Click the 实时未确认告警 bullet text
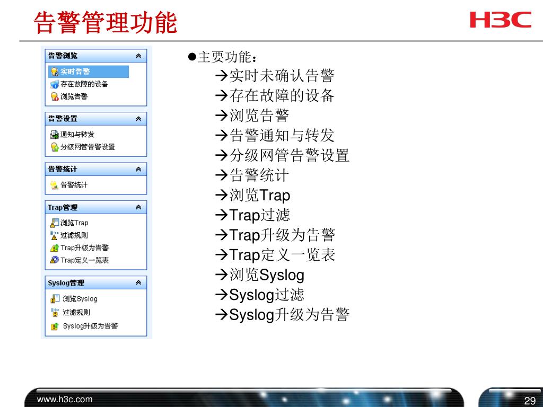543x407 pixels. tap(282, 76)
